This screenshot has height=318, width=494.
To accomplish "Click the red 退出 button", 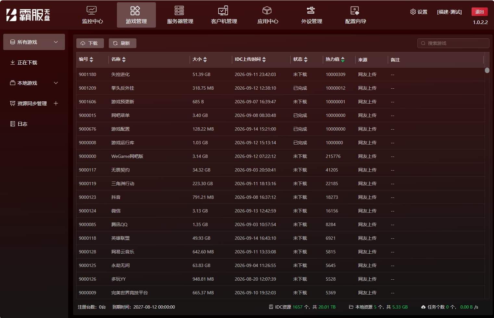I will click(x=479, y=12).
